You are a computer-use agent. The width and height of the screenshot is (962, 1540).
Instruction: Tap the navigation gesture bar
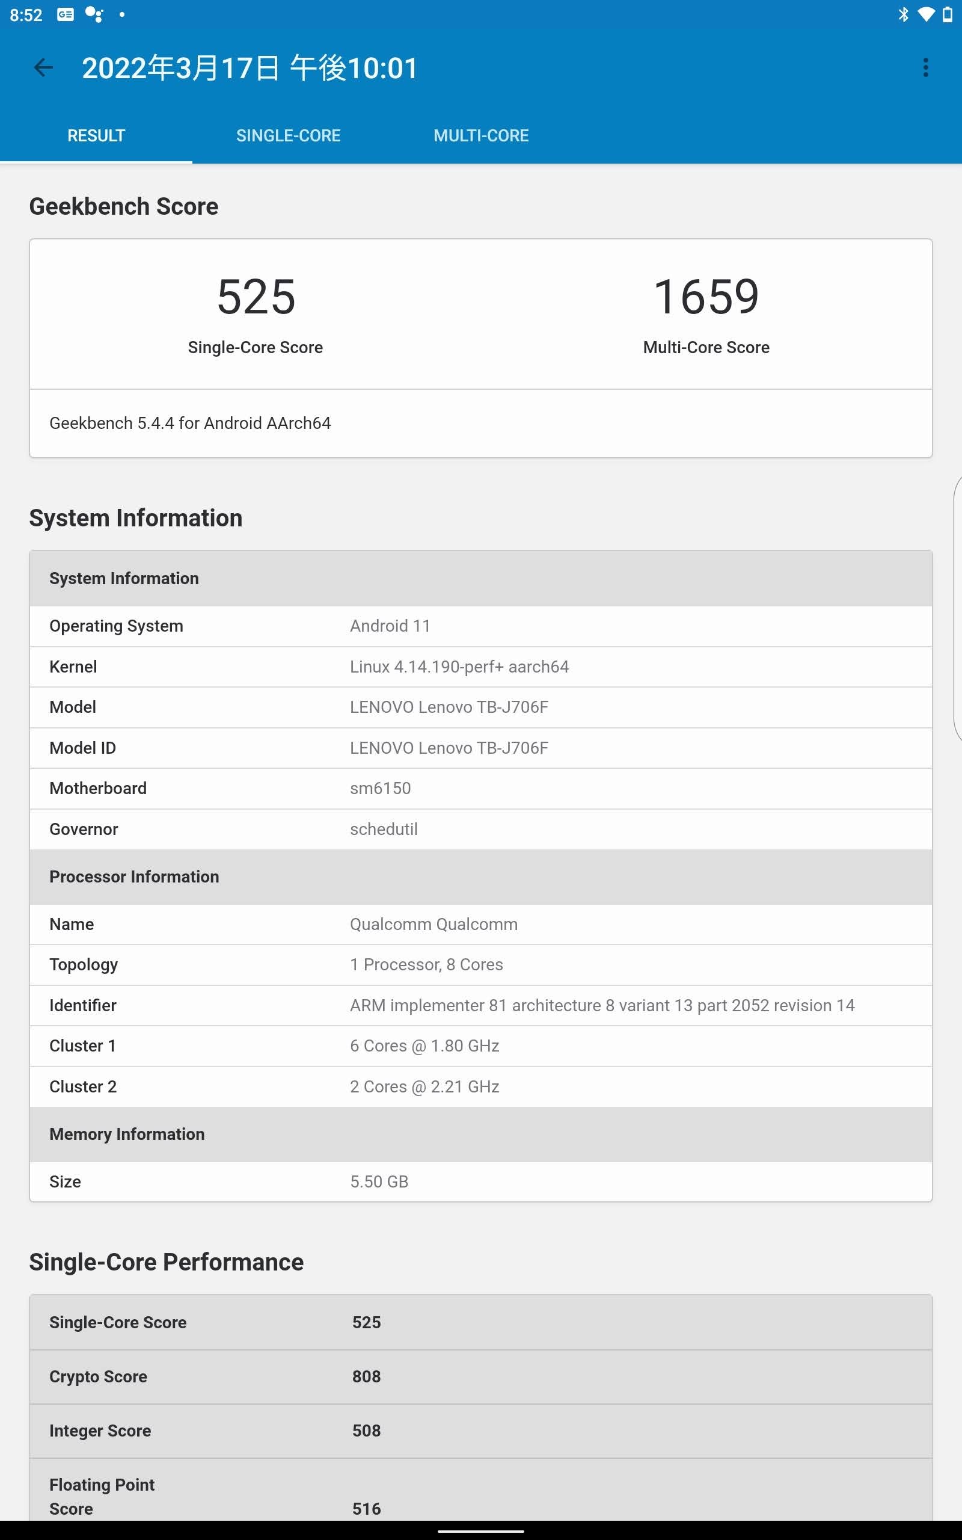tap(481, 1531)
